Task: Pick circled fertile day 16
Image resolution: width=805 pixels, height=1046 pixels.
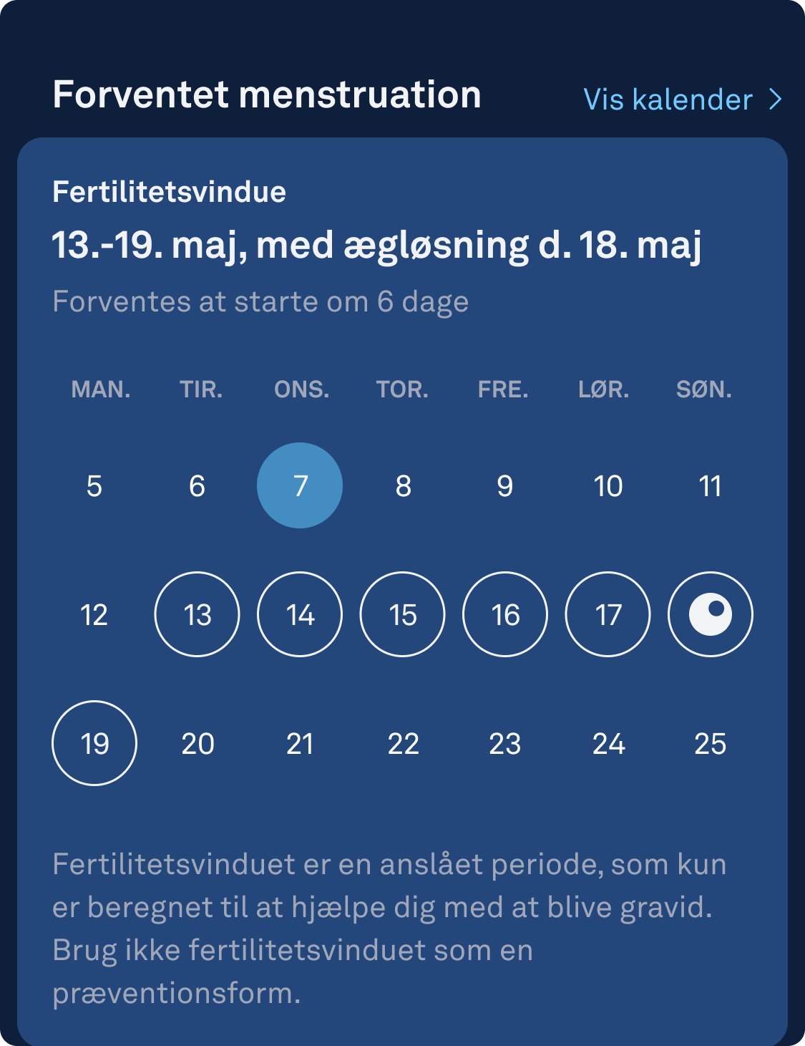Action: tap(505, 614)
